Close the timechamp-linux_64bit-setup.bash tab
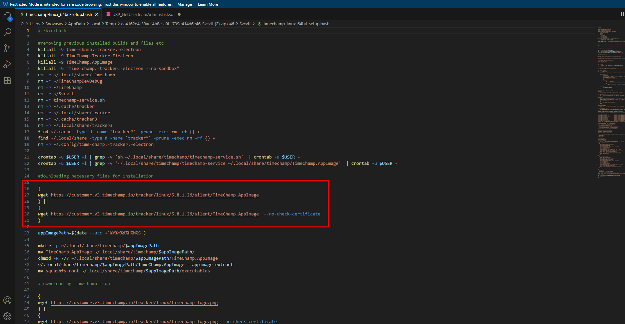Viewport: 625px width, 324px height. [97, 14]
